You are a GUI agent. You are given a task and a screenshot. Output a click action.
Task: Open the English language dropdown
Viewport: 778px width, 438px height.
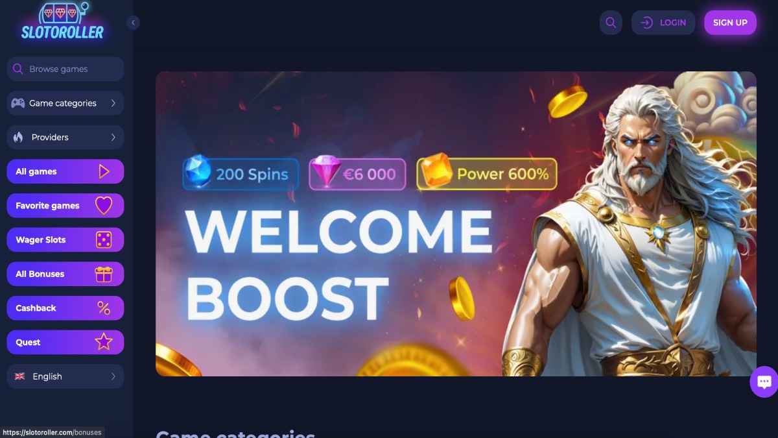pyautogui.click(x=65, y=376)
